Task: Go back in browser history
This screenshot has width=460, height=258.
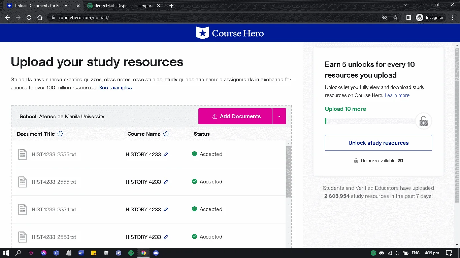Action: point(7,17)
